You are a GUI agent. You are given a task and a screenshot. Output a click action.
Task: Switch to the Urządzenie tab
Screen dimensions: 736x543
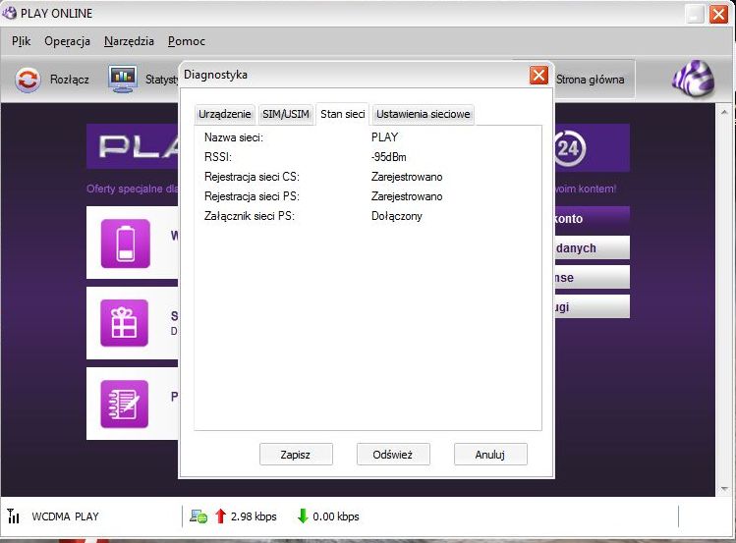(x=225, y=114)
